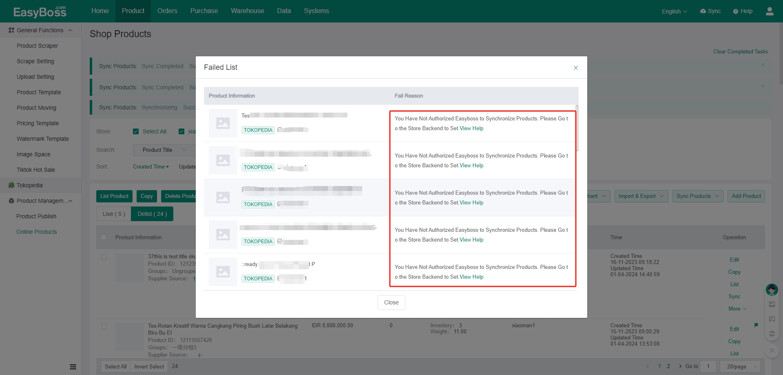
Task: Toggle checkbox for 37this is test title row
Action: point(104,257)
